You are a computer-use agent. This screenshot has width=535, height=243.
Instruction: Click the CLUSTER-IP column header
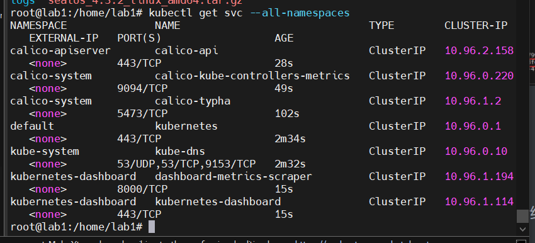pos(476,26)
